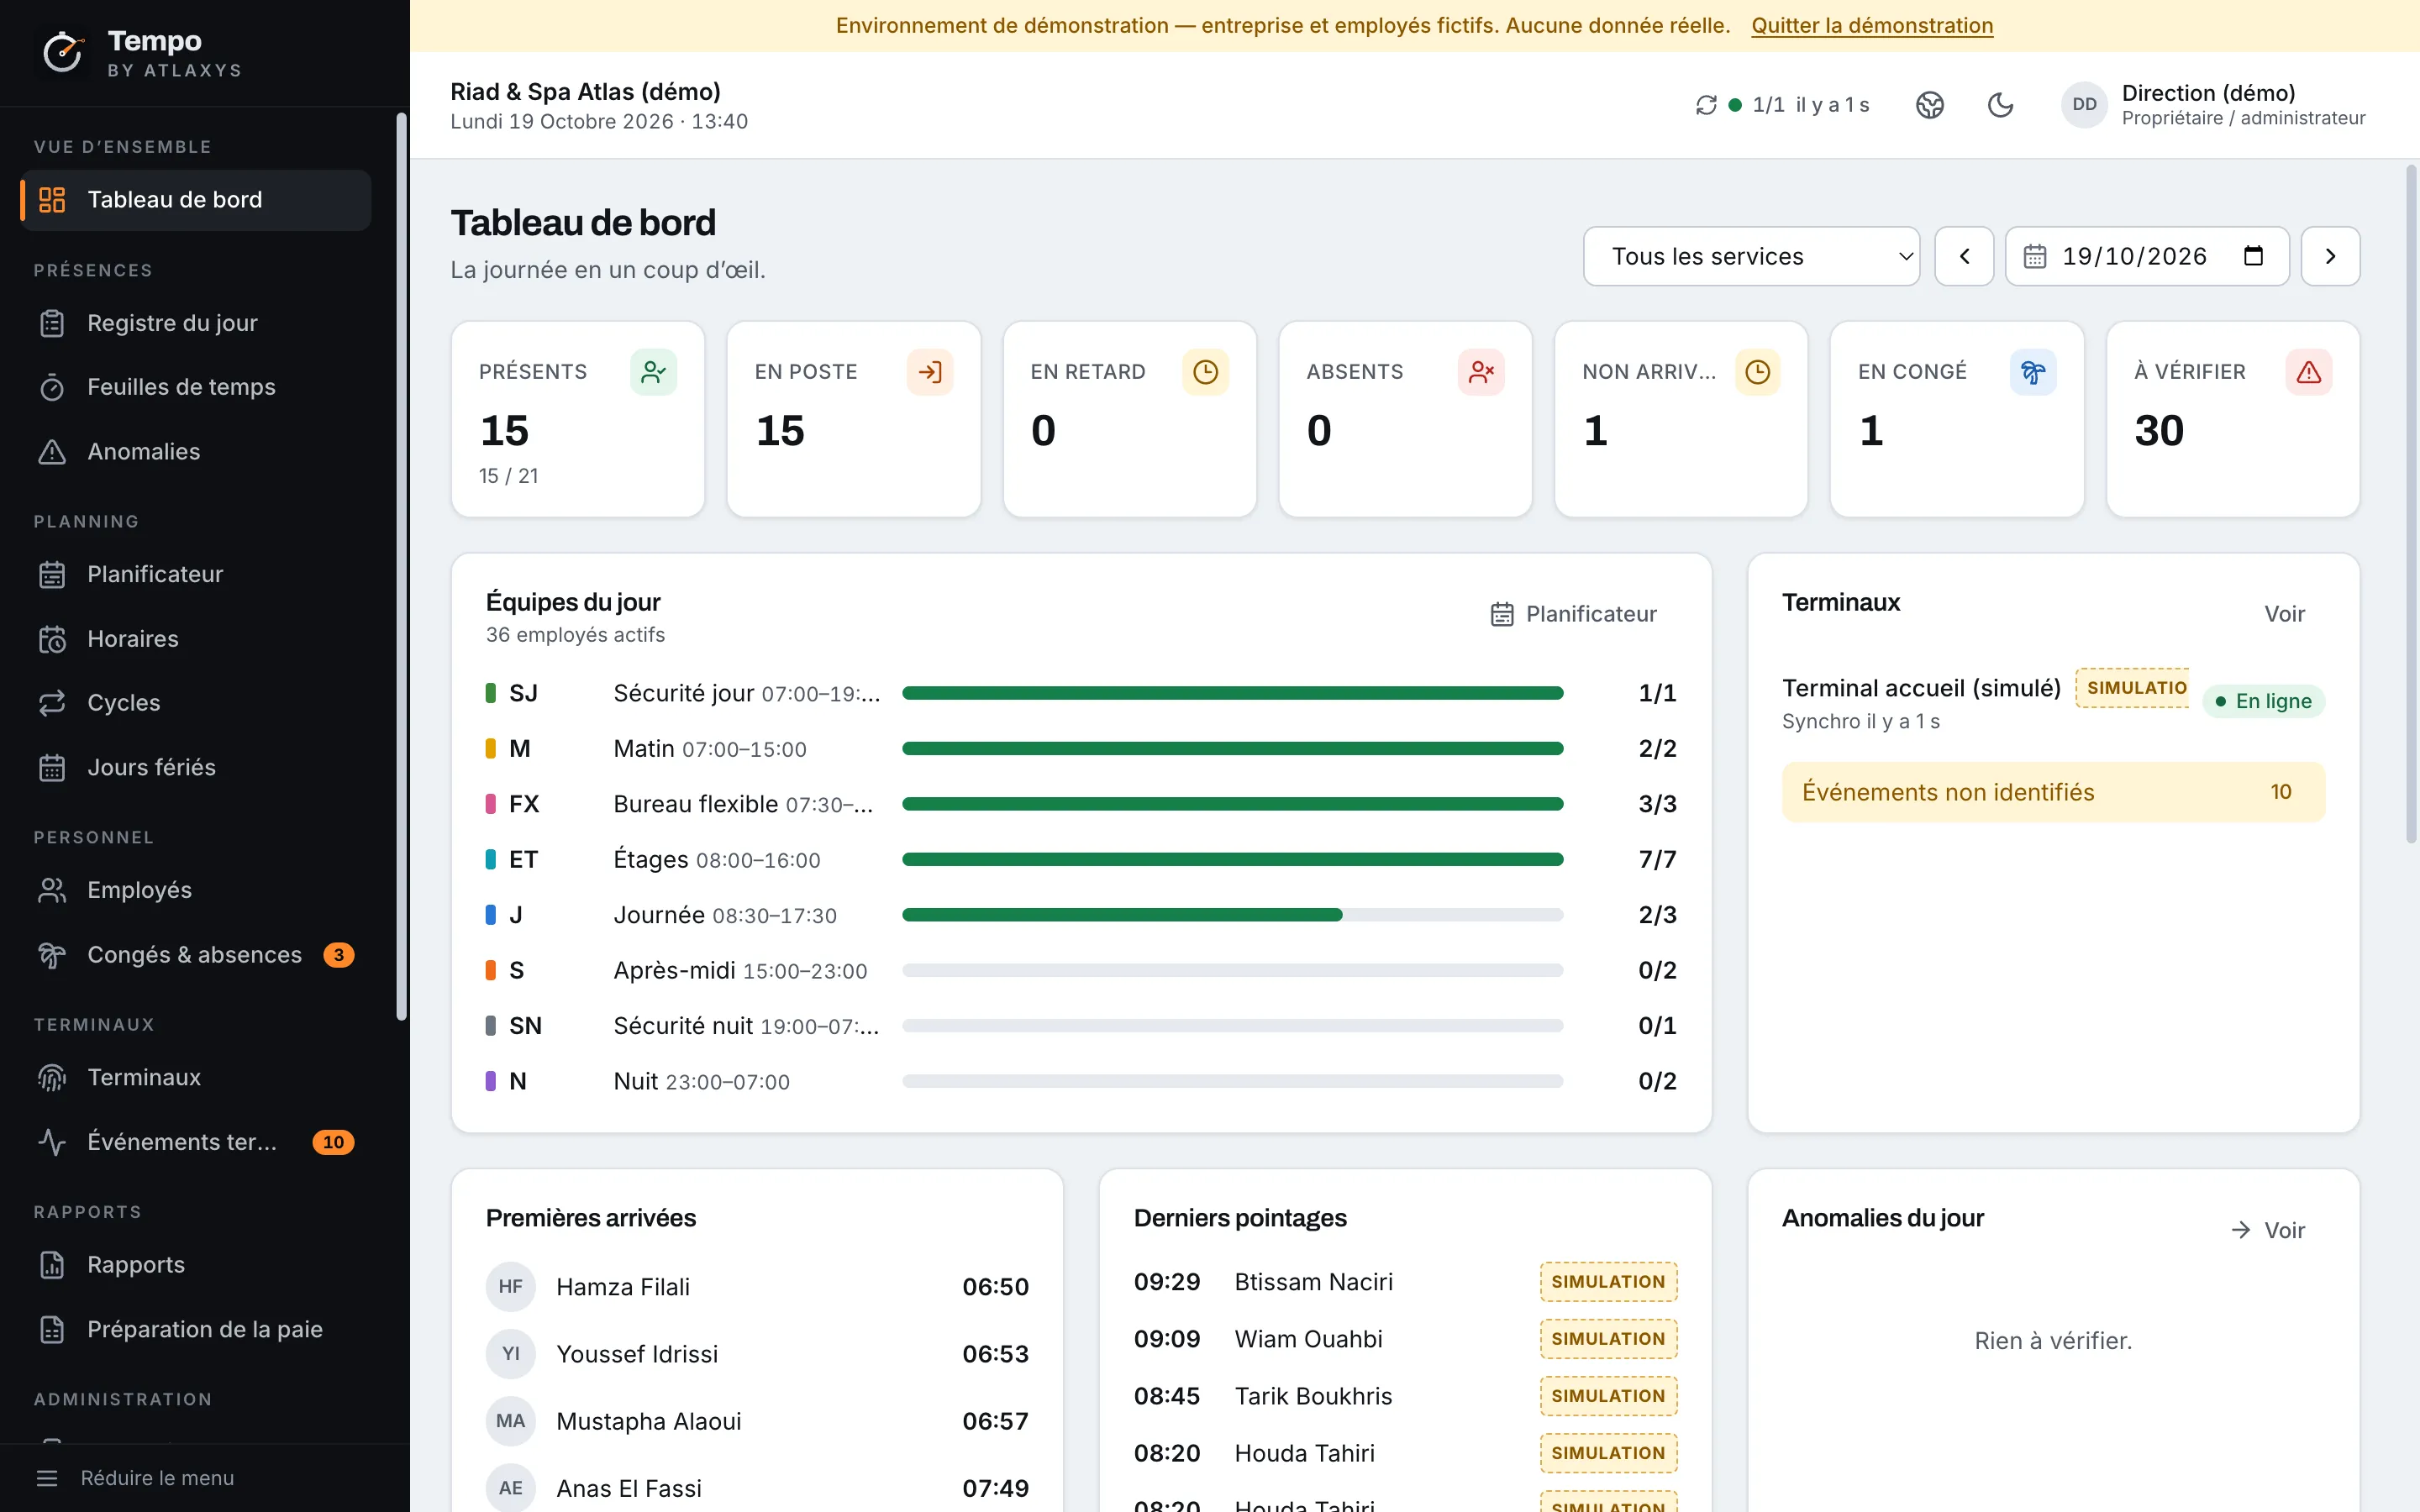The height and width of the screenshot is (1512, 2420).
Task: Open Feuilles de temps in sidebar
Action: click(x=196, y=387)
